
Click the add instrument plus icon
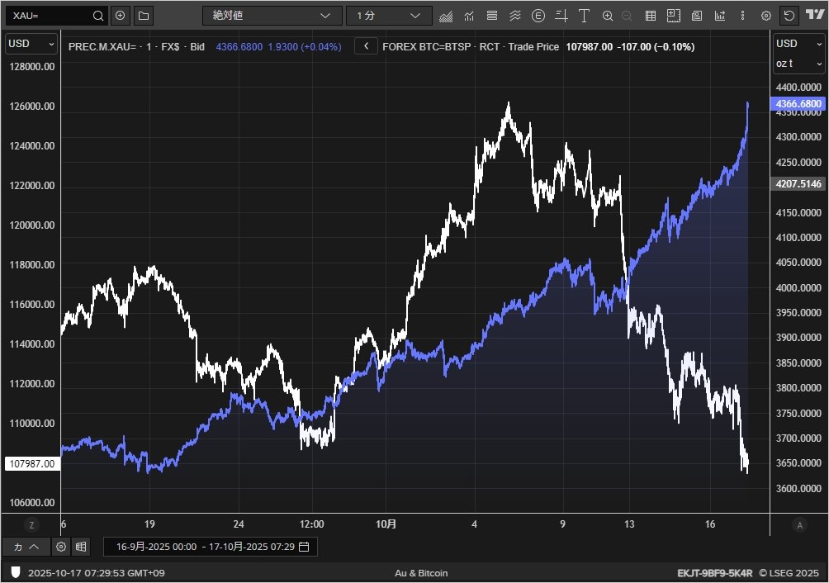coord(121,16)
